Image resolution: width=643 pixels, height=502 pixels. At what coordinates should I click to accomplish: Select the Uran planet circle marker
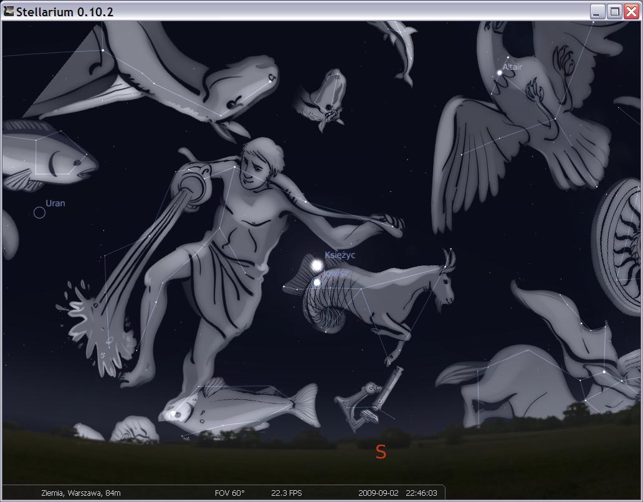(x=39, y=213)
